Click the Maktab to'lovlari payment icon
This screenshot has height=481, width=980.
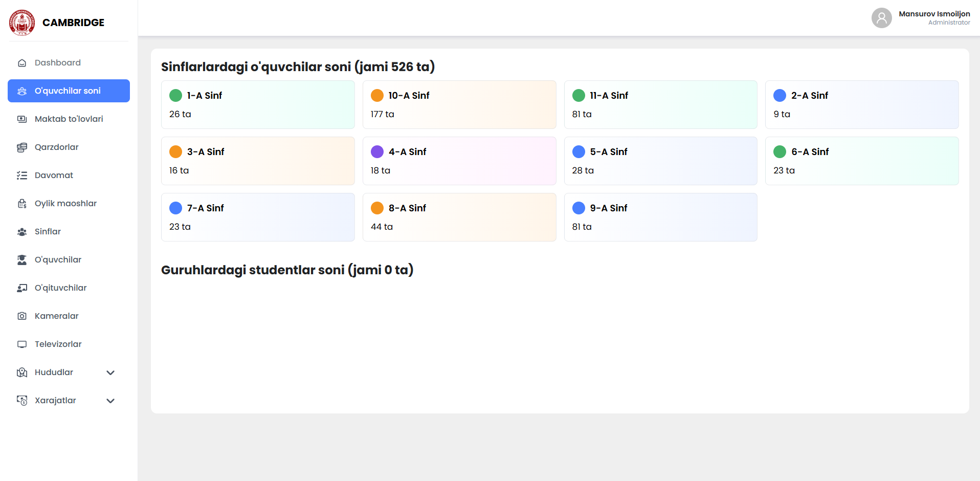[22, 119]
